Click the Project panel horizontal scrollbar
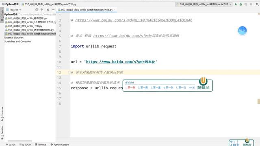The width and height of the screenshot is (260, 146). coord(20,141)
